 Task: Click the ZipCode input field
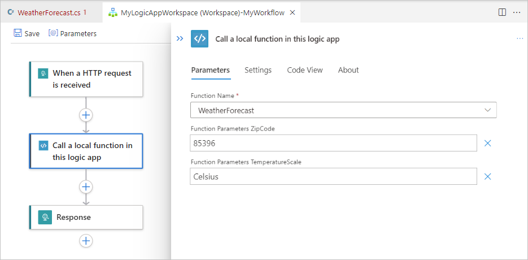point(334,144)
